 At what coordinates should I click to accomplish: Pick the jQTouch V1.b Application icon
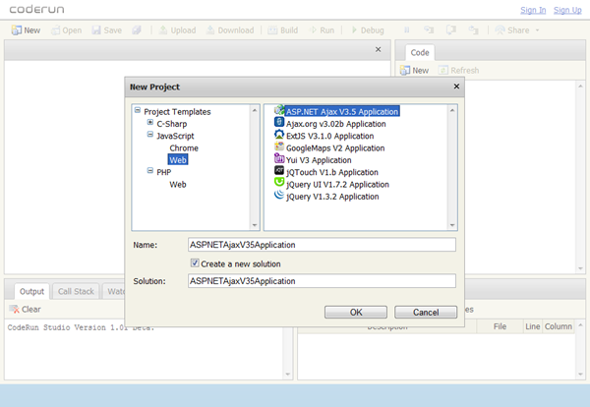[278, 170]
